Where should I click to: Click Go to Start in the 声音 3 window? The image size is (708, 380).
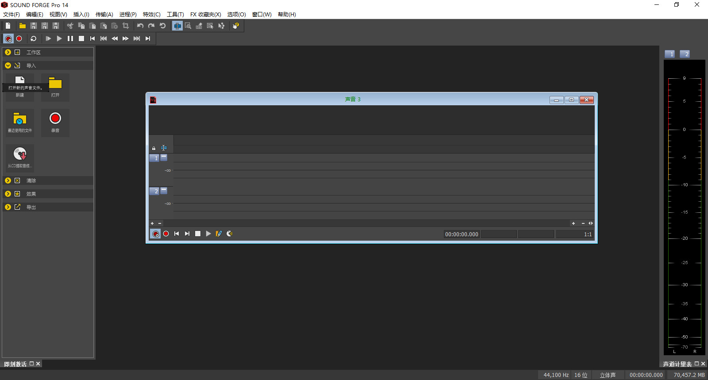pyautogui.click(x=177, y=234)
